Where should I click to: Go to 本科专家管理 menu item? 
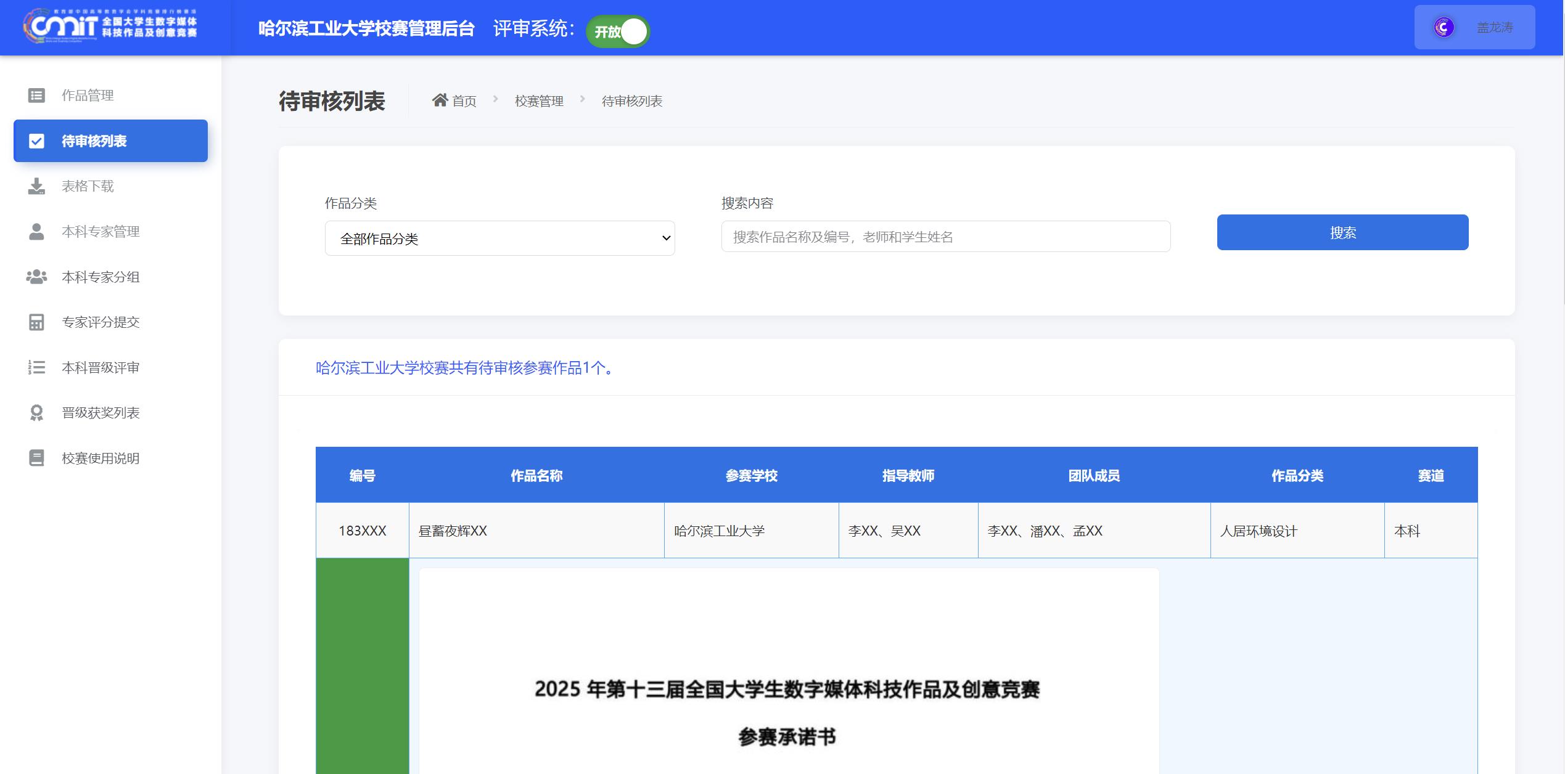point(110,232)
